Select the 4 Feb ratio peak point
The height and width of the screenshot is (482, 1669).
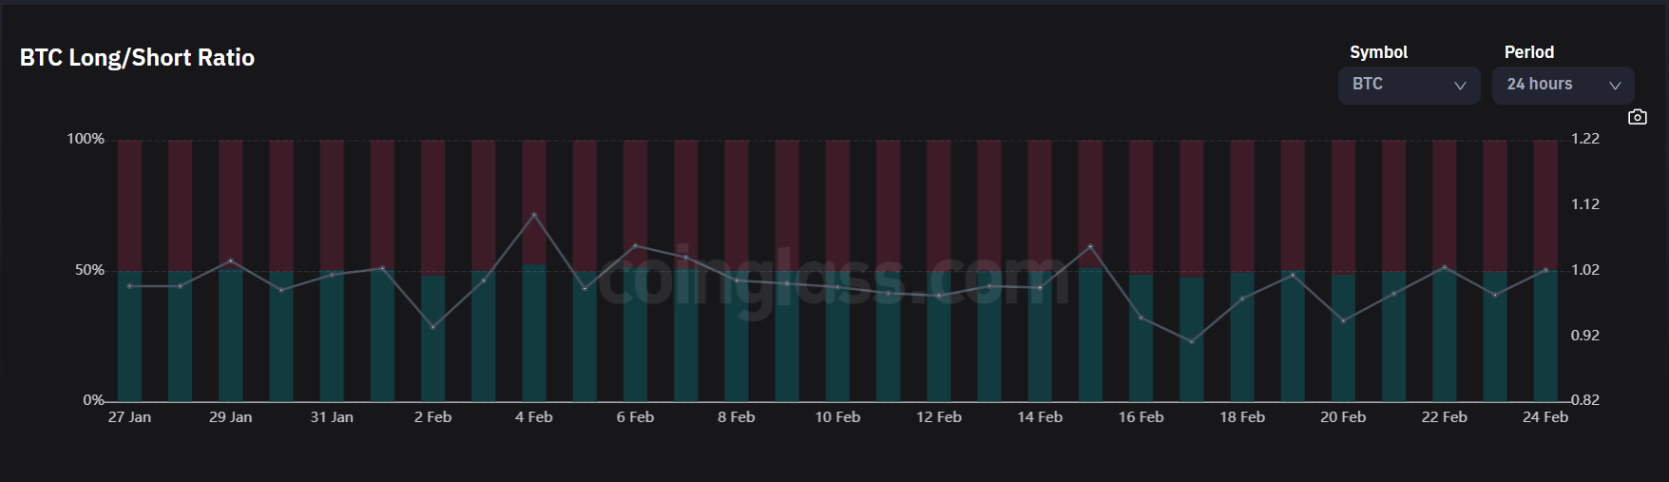pos(534,215)
